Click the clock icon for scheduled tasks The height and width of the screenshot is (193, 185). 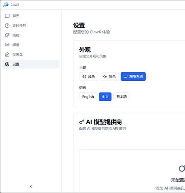coord(7,25)
